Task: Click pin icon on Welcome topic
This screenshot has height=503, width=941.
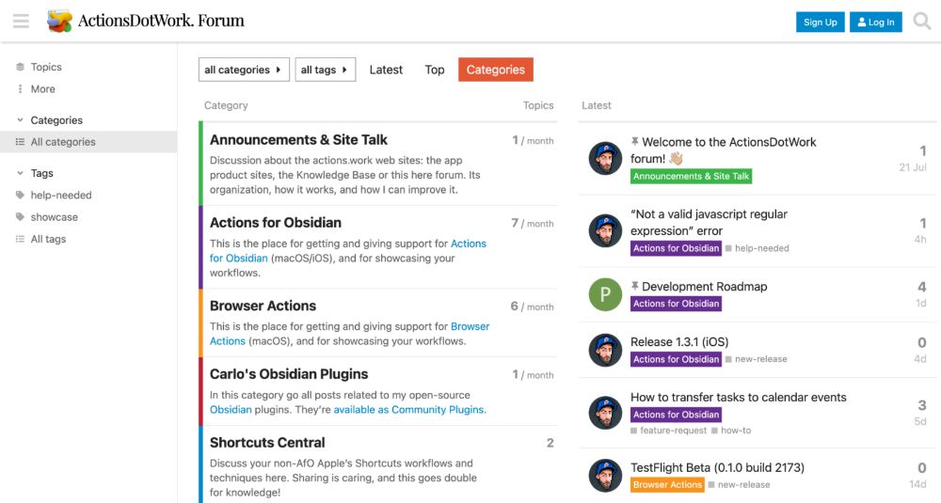Action: pos(634,141)
